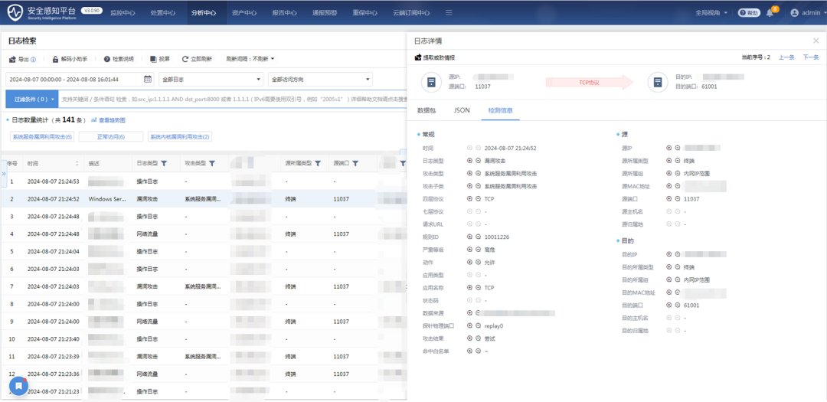Viewport: 827px width, 402px height.
Task: Open 云端订阅中心 menu
Action: [411, 13]
